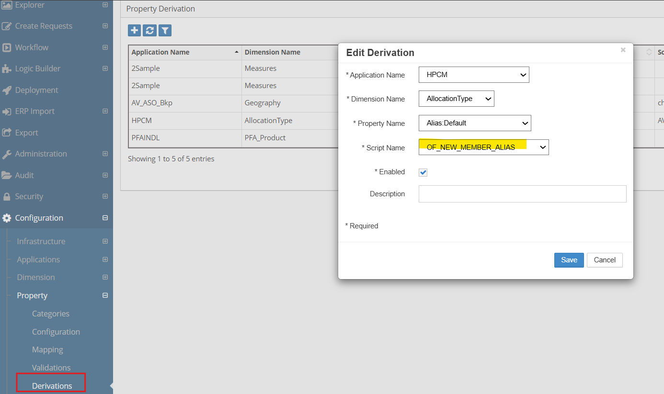Image resolution: width=664 pixels, height=394 pixels.
Task: Click the refresh table icon
Action: tap(149, 31)
